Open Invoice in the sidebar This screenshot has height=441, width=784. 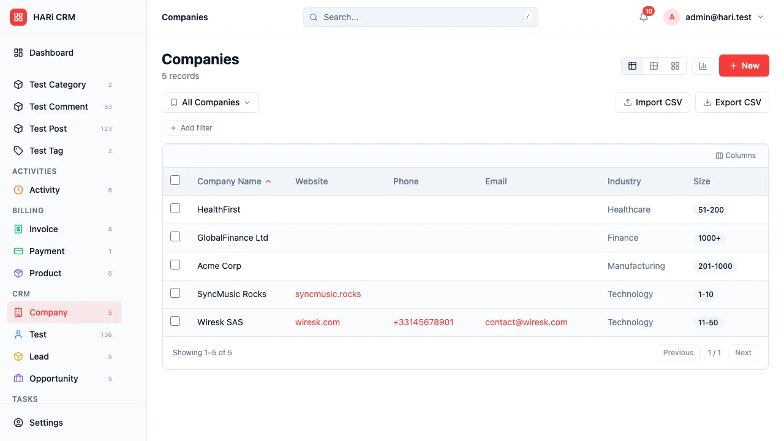pos(43,229)
